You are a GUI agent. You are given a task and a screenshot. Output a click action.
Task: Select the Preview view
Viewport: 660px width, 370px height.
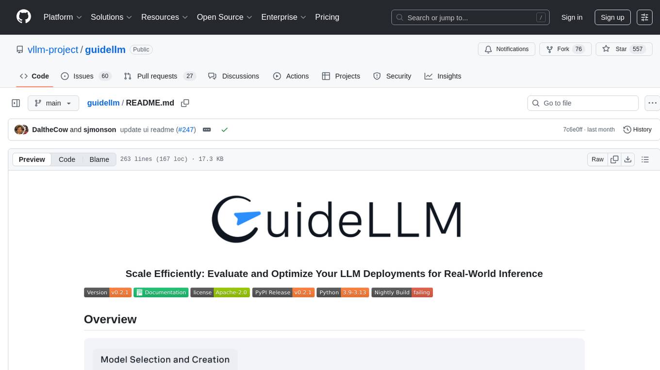[32, 159]
